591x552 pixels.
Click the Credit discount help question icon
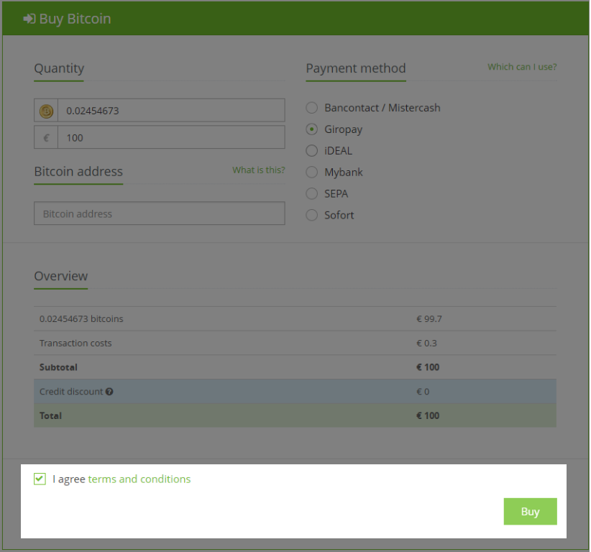(109, 392)
